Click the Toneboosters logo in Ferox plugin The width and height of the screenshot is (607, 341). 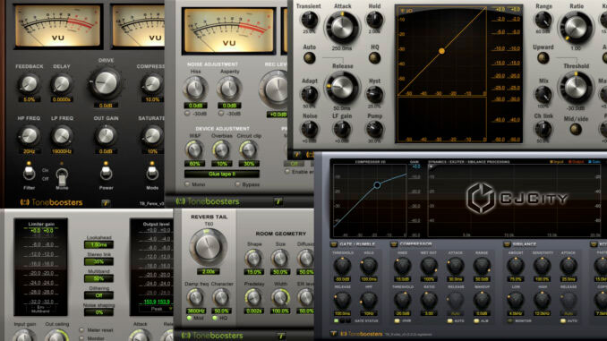pos(52,202)
